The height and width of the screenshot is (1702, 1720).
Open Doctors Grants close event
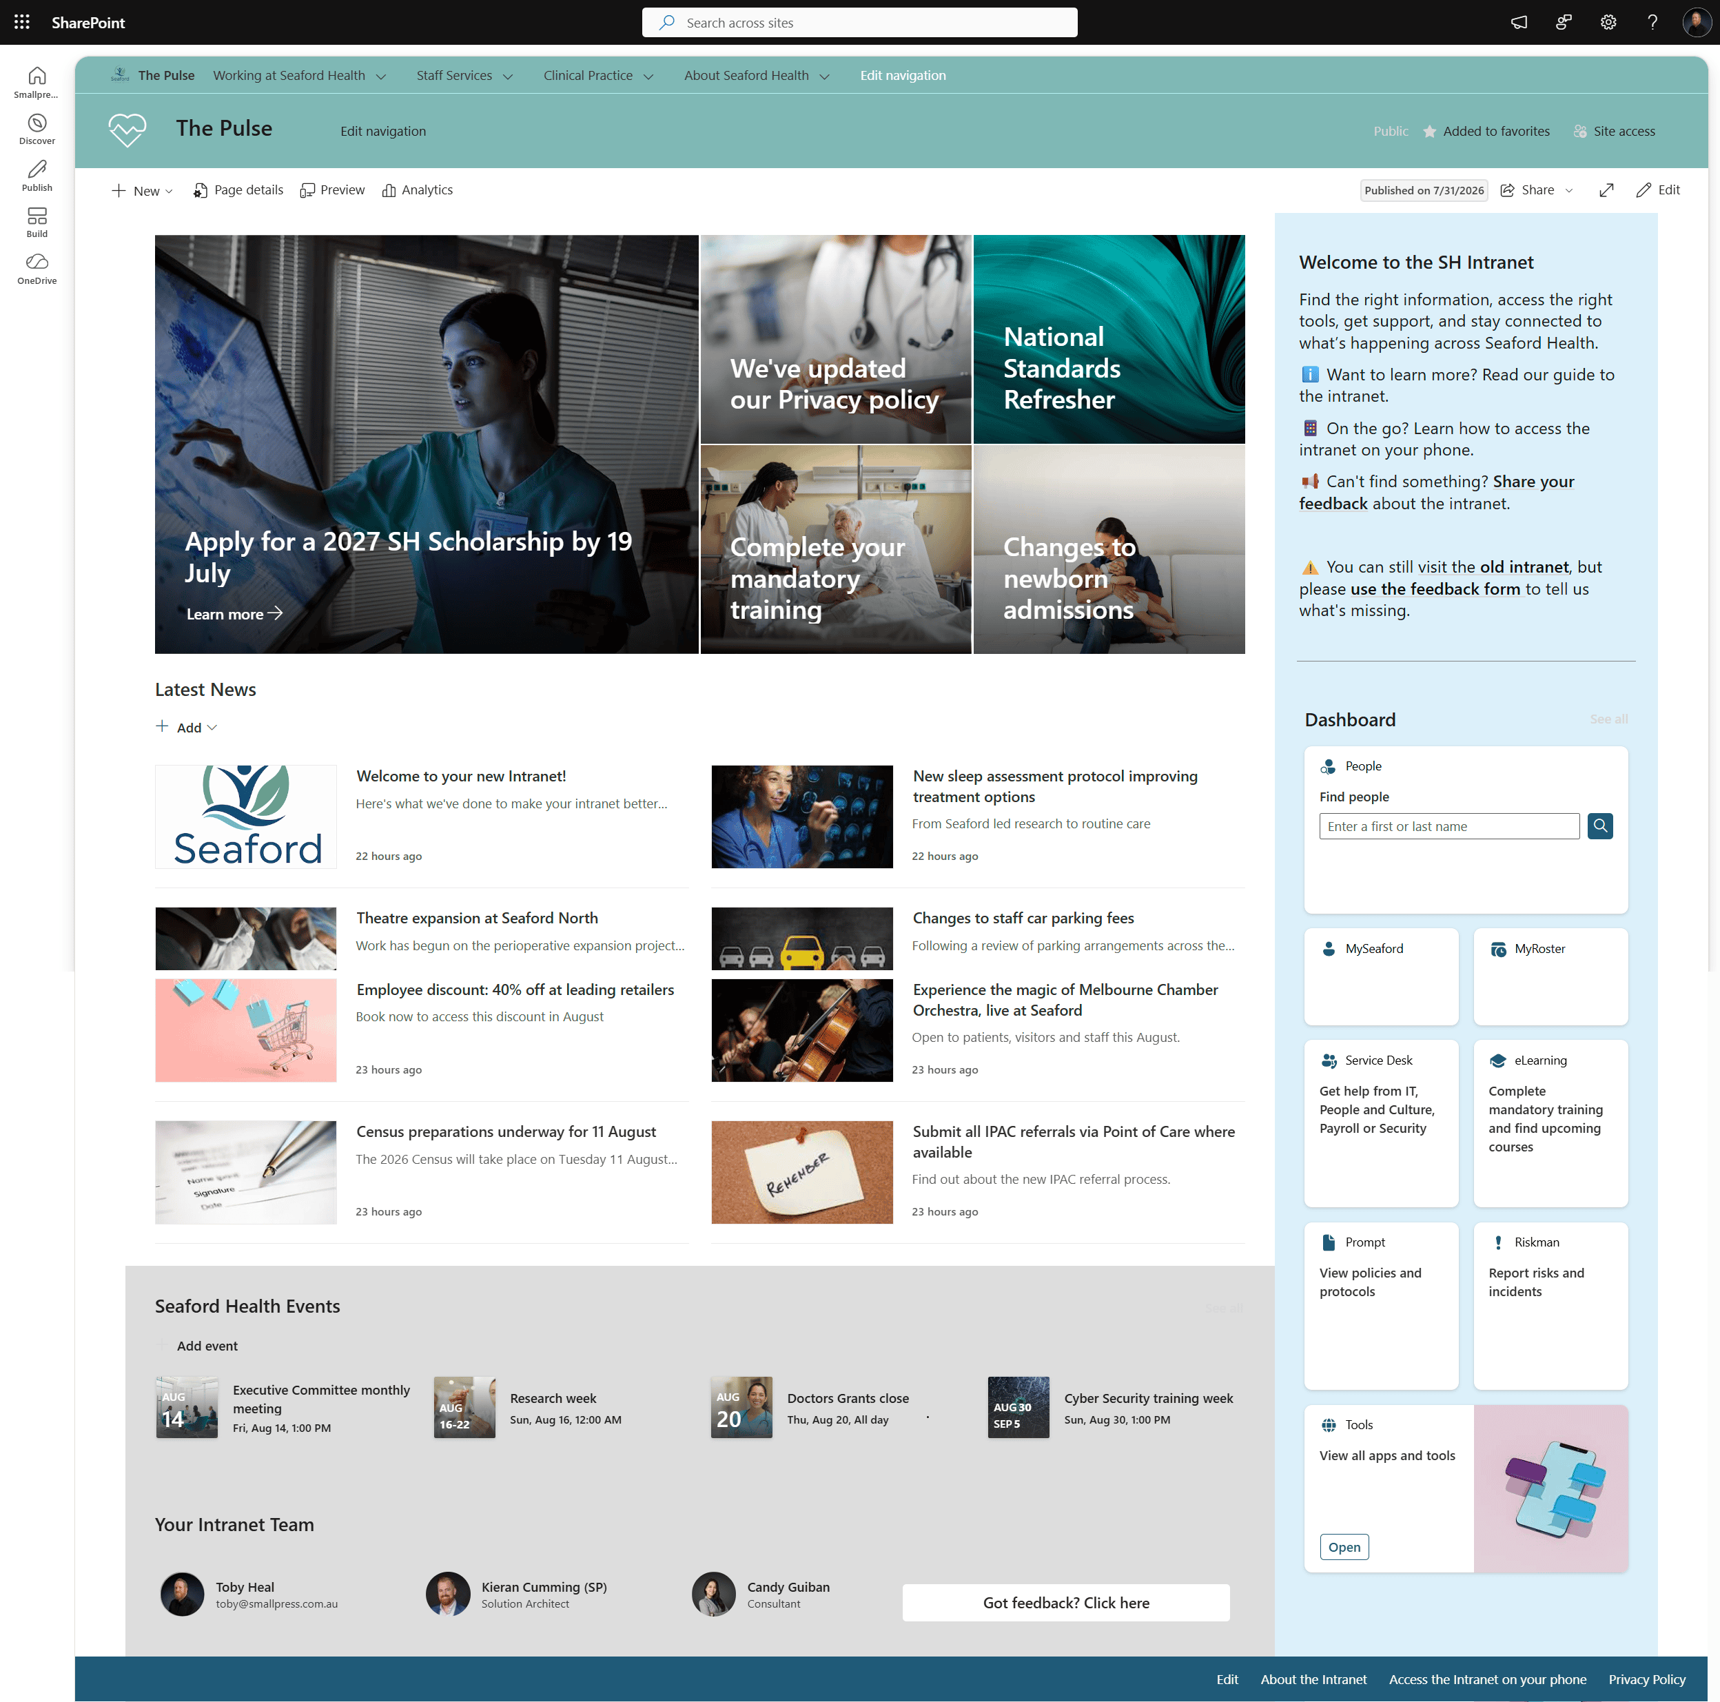point(848,1398)
